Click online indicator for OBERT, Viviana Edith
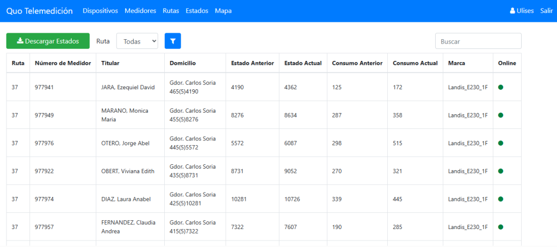The image size is (557, 247). [500, 171]
